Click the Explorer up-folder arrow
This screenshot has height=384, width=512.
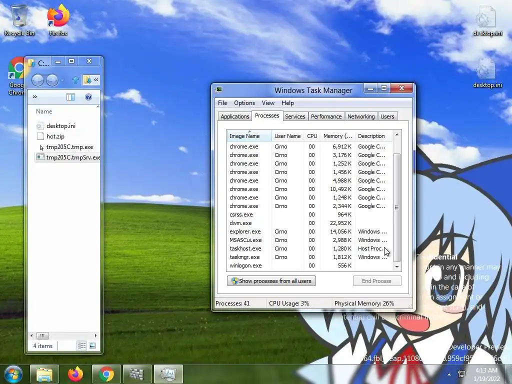[75, 80]
